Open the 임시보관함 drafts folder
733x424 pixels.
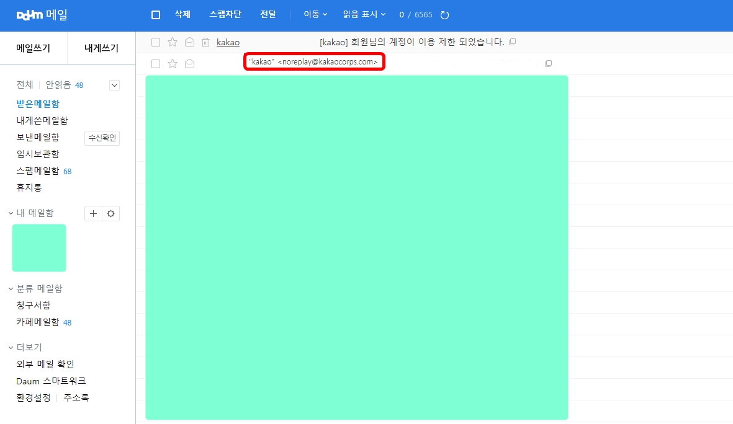click(38, 154)
